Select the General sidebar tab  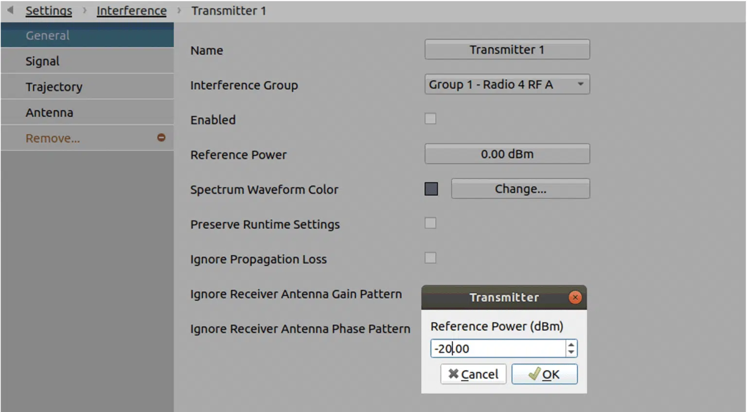[x=48, y=36]
